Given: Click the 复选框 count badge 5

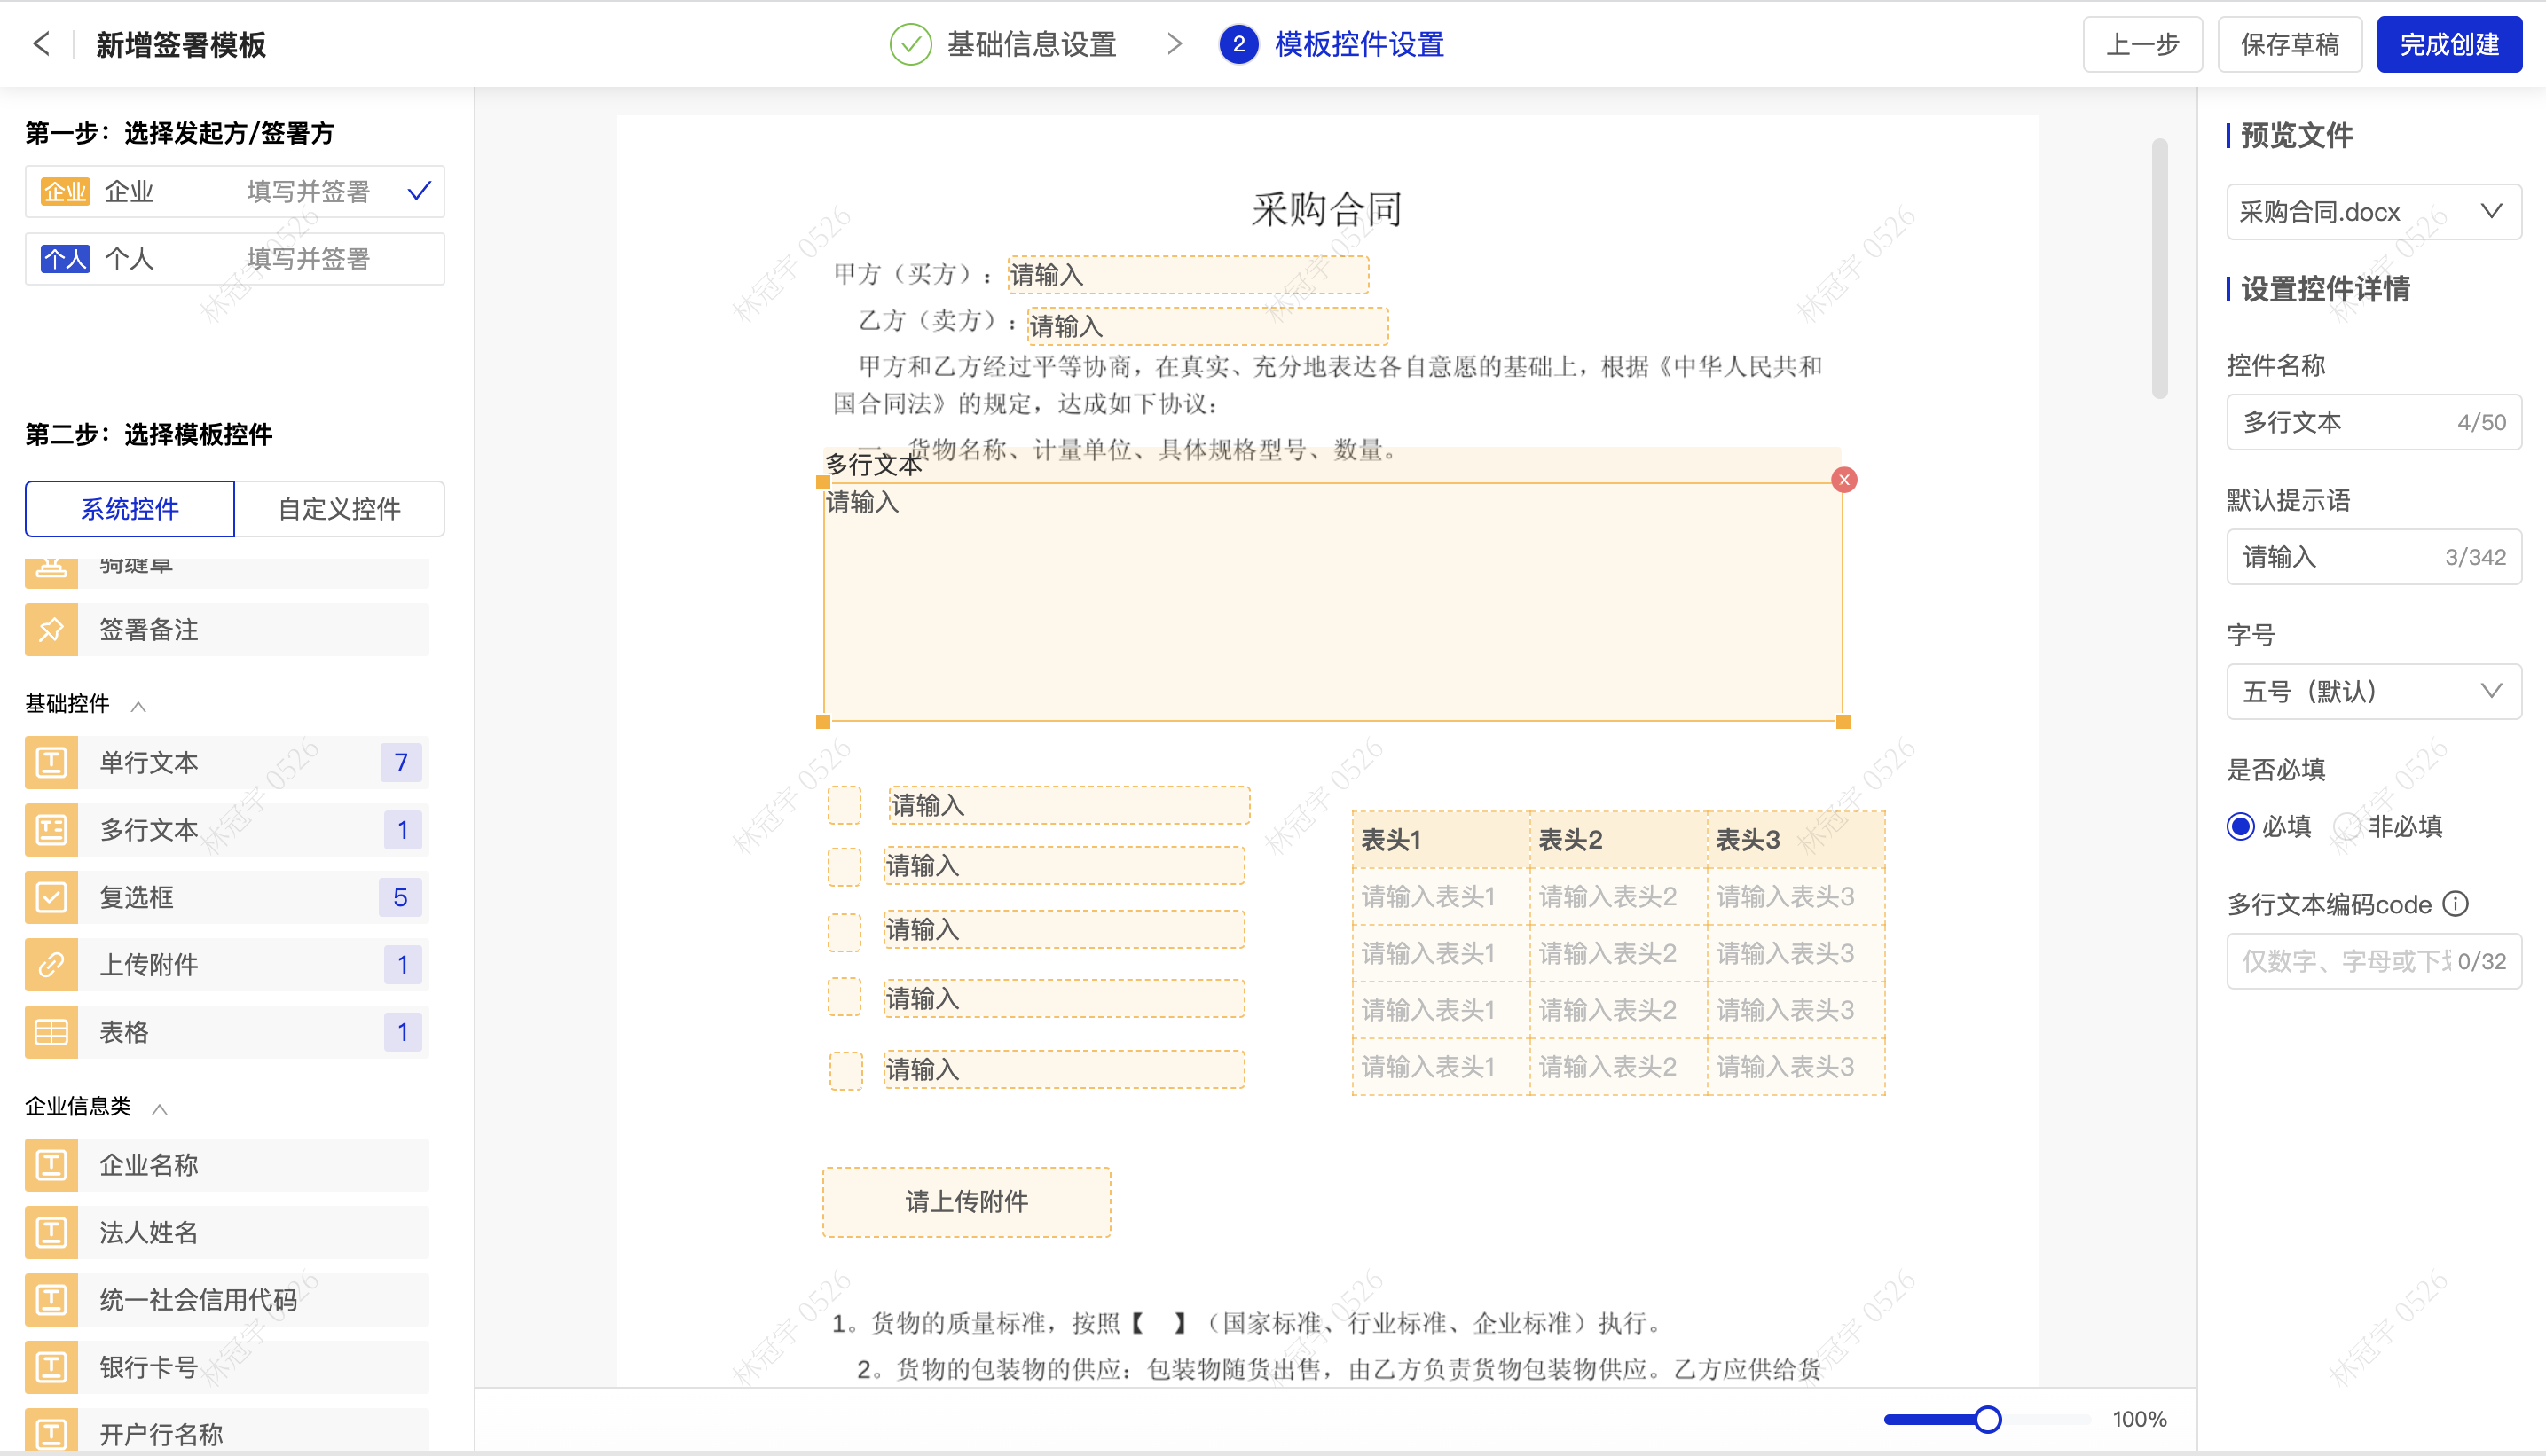Looking at the screenshot, I should click(400, 897).
